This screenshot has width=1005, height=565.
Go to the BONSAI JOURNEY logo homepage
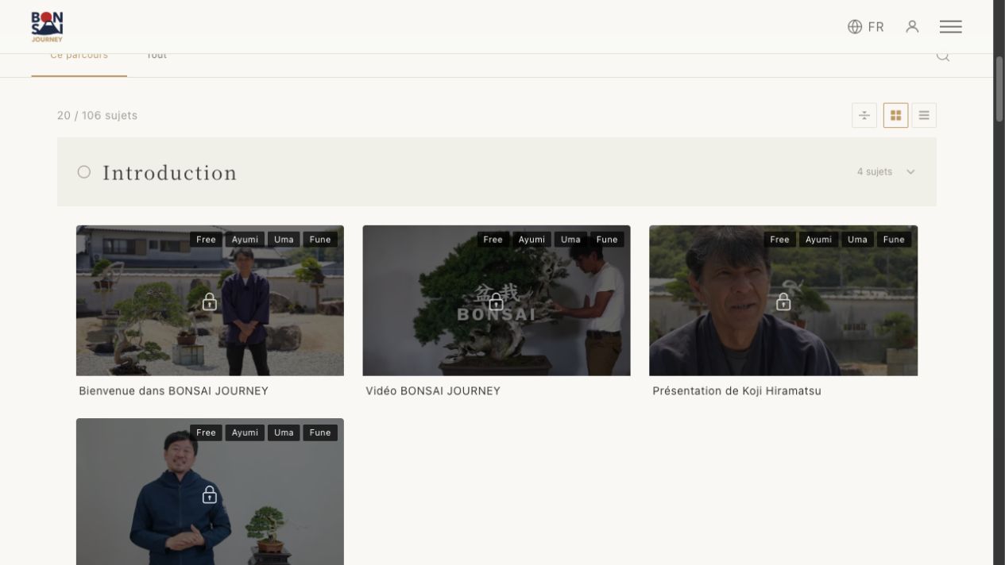47,27
